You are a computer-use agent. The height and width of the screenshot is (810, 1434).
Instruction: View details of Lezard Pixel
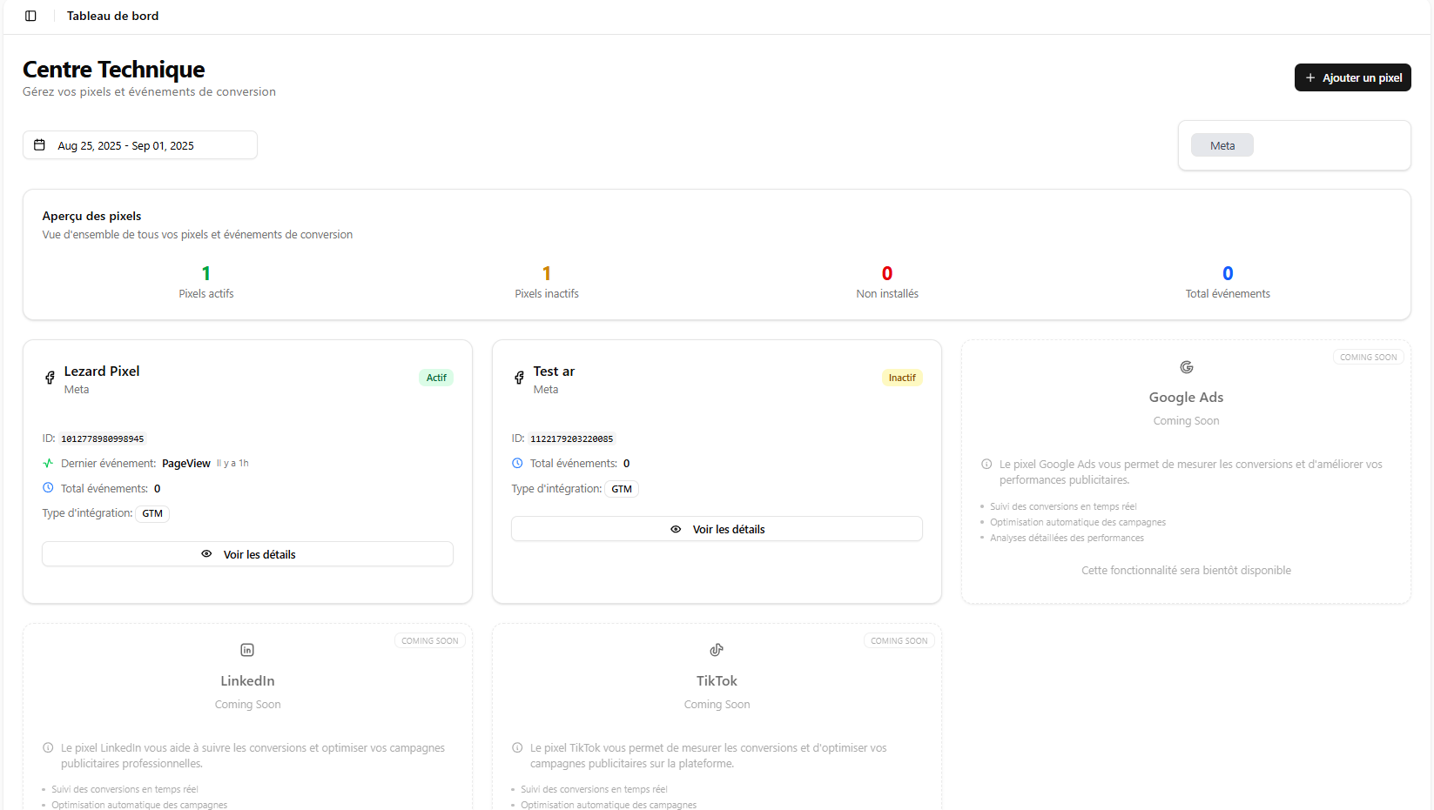pyautogui.click(x=247, y=554)
